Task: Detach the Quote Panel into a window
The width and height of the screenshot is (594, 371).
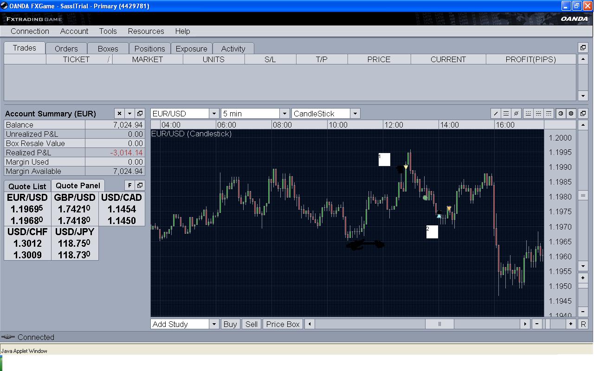Action: pyautogui.click(x=140, y=185)
